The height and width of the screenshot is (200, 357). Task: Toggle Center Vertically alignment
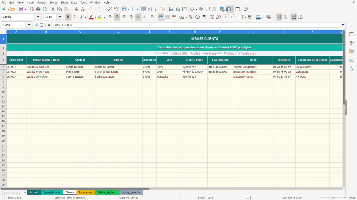point(138,17)
